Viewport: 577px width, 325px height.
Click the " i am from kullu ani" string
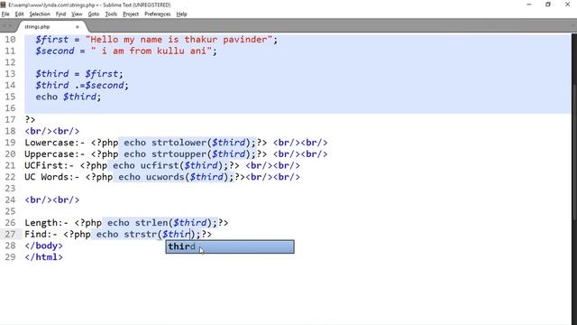pos(151,51)
